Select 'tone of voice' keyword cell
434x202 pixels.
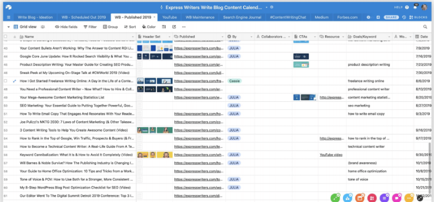coord(369,179)
